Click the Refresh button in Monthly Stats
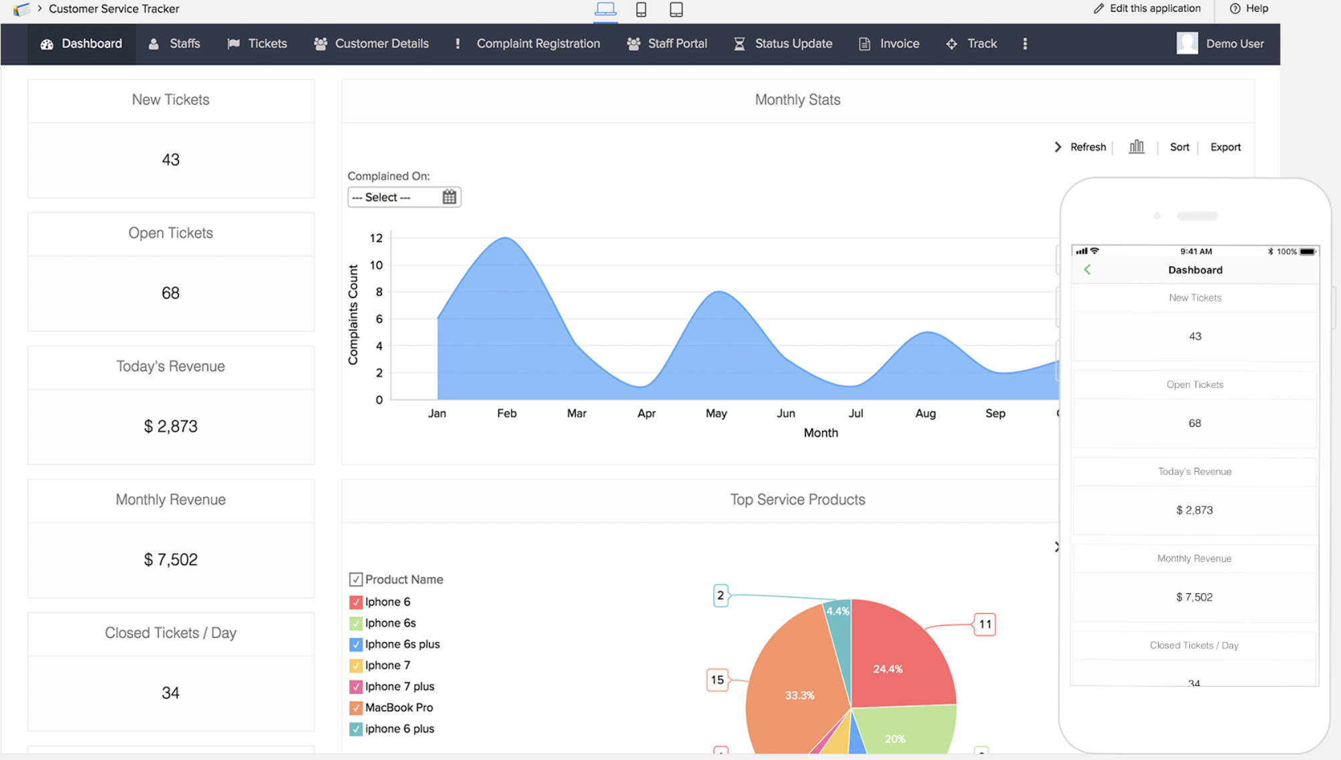 (1087, 146)
